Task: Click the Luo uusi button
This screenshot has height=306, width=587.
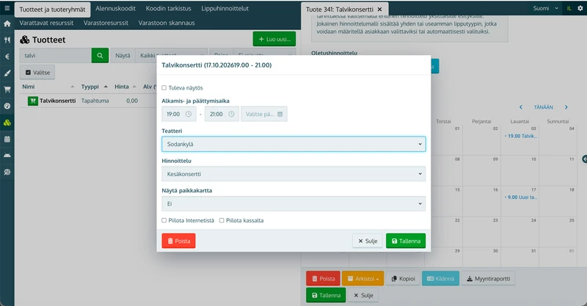Action: [x=274, y=39]
